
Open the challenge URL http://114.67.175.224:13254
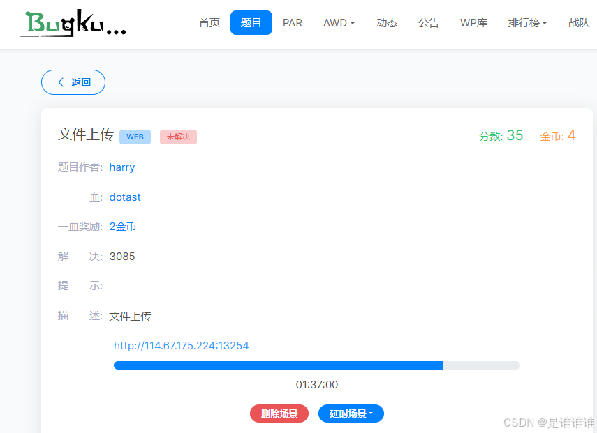point(181,345)
